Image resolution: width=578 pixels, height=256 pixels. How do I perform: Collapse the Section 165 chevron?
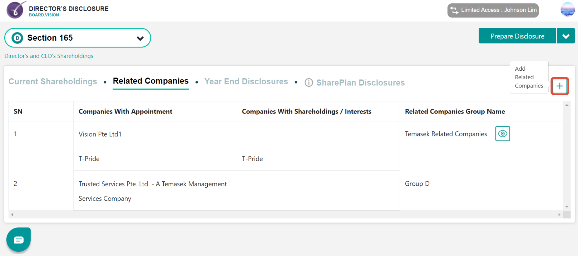point(140,38)
